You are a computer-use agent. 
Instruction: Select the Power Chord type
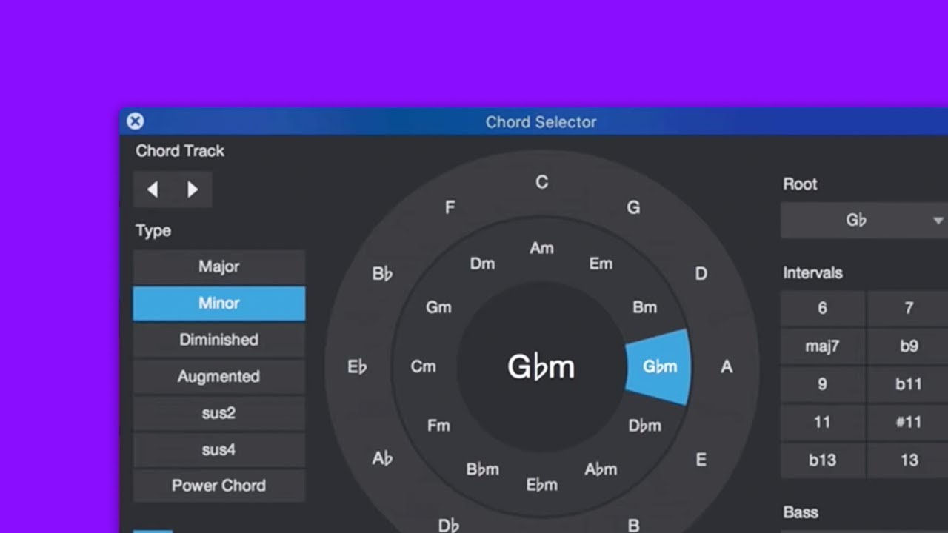(218, 486)
